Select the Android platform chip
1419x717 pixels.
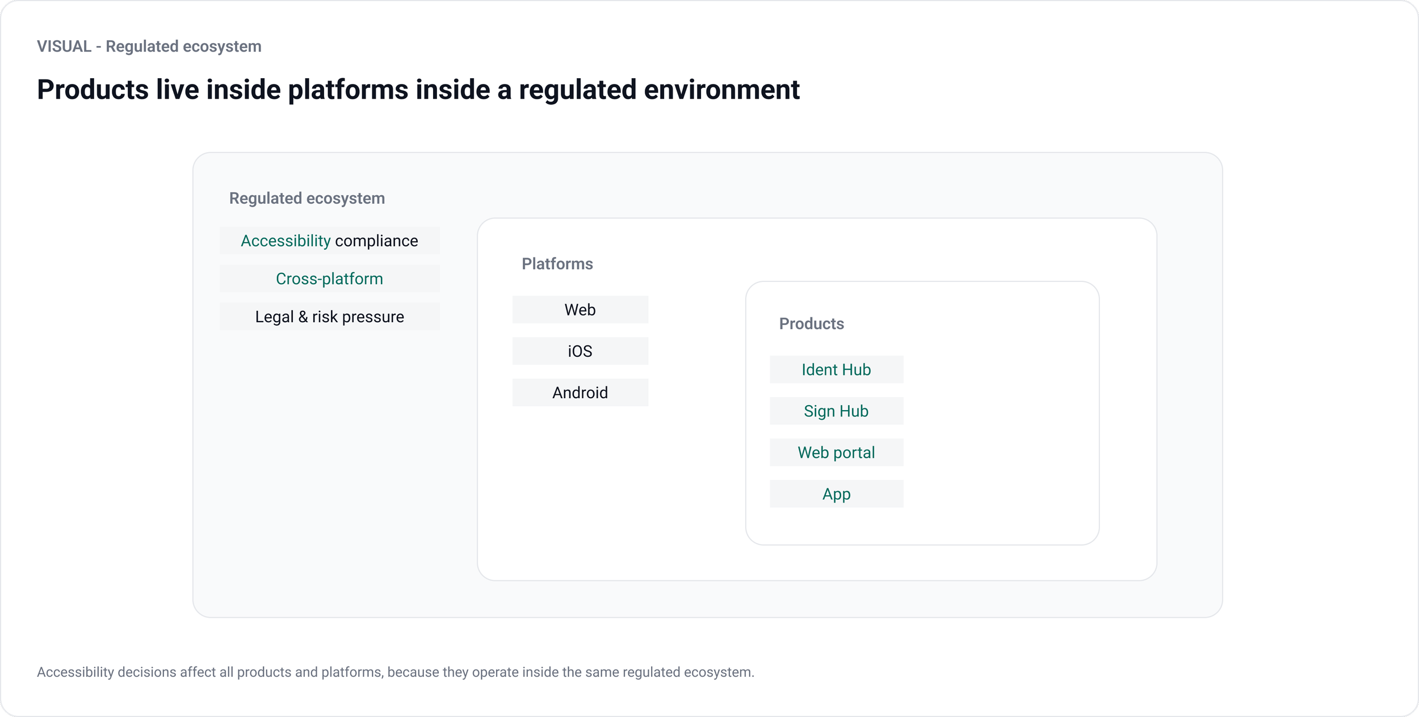point(580,393)
